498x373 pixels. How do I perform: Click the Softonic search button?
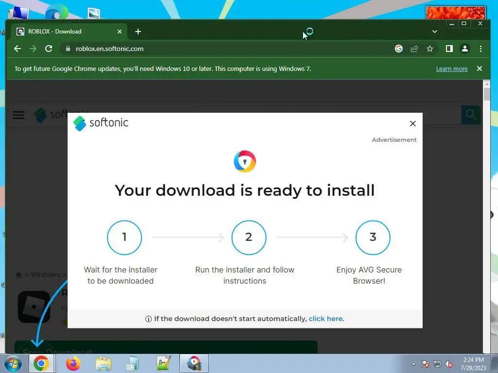(471, 115)
